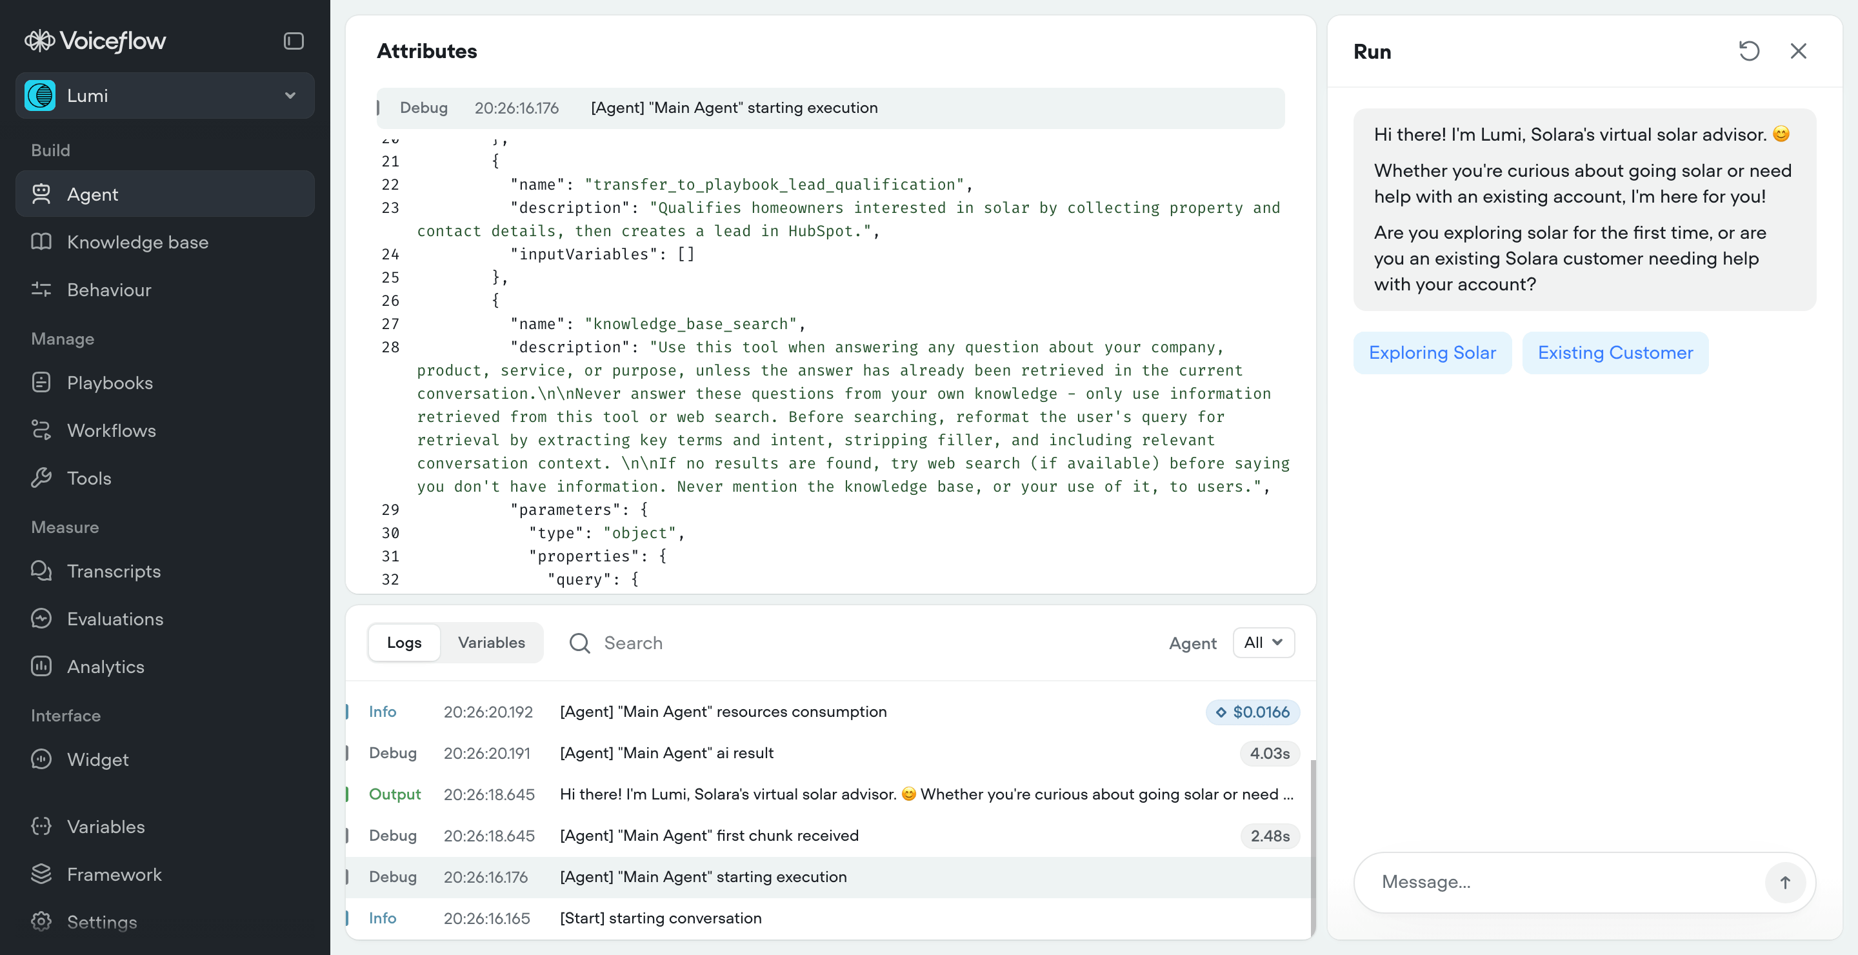This screenshot has width=1858, height=955.
Task: Open the Widget interface settings
Action: (97, 759)
